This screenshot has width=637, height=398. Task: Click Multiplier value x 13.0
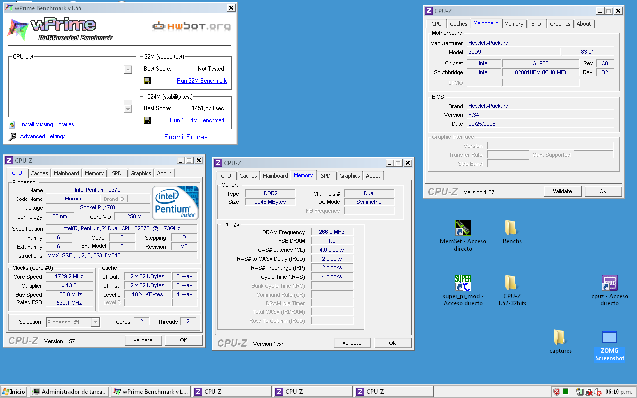(x=69, y=285)
